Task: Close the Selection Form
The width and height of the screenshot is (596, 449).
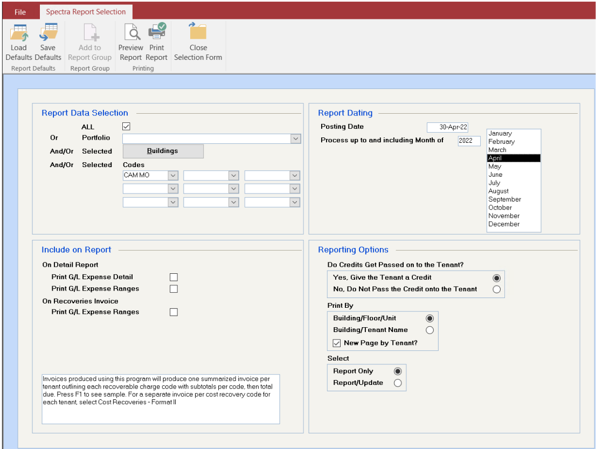Action: (x=198, y=42)
